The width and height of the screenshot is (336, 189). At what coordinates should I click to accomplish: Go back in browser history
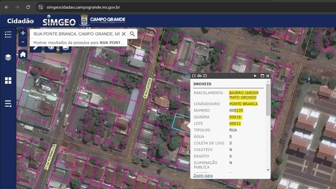pos(7,7)
